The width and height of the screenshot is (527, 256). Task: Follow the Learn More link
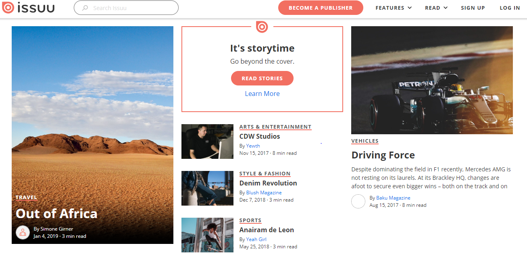[262, 94]
